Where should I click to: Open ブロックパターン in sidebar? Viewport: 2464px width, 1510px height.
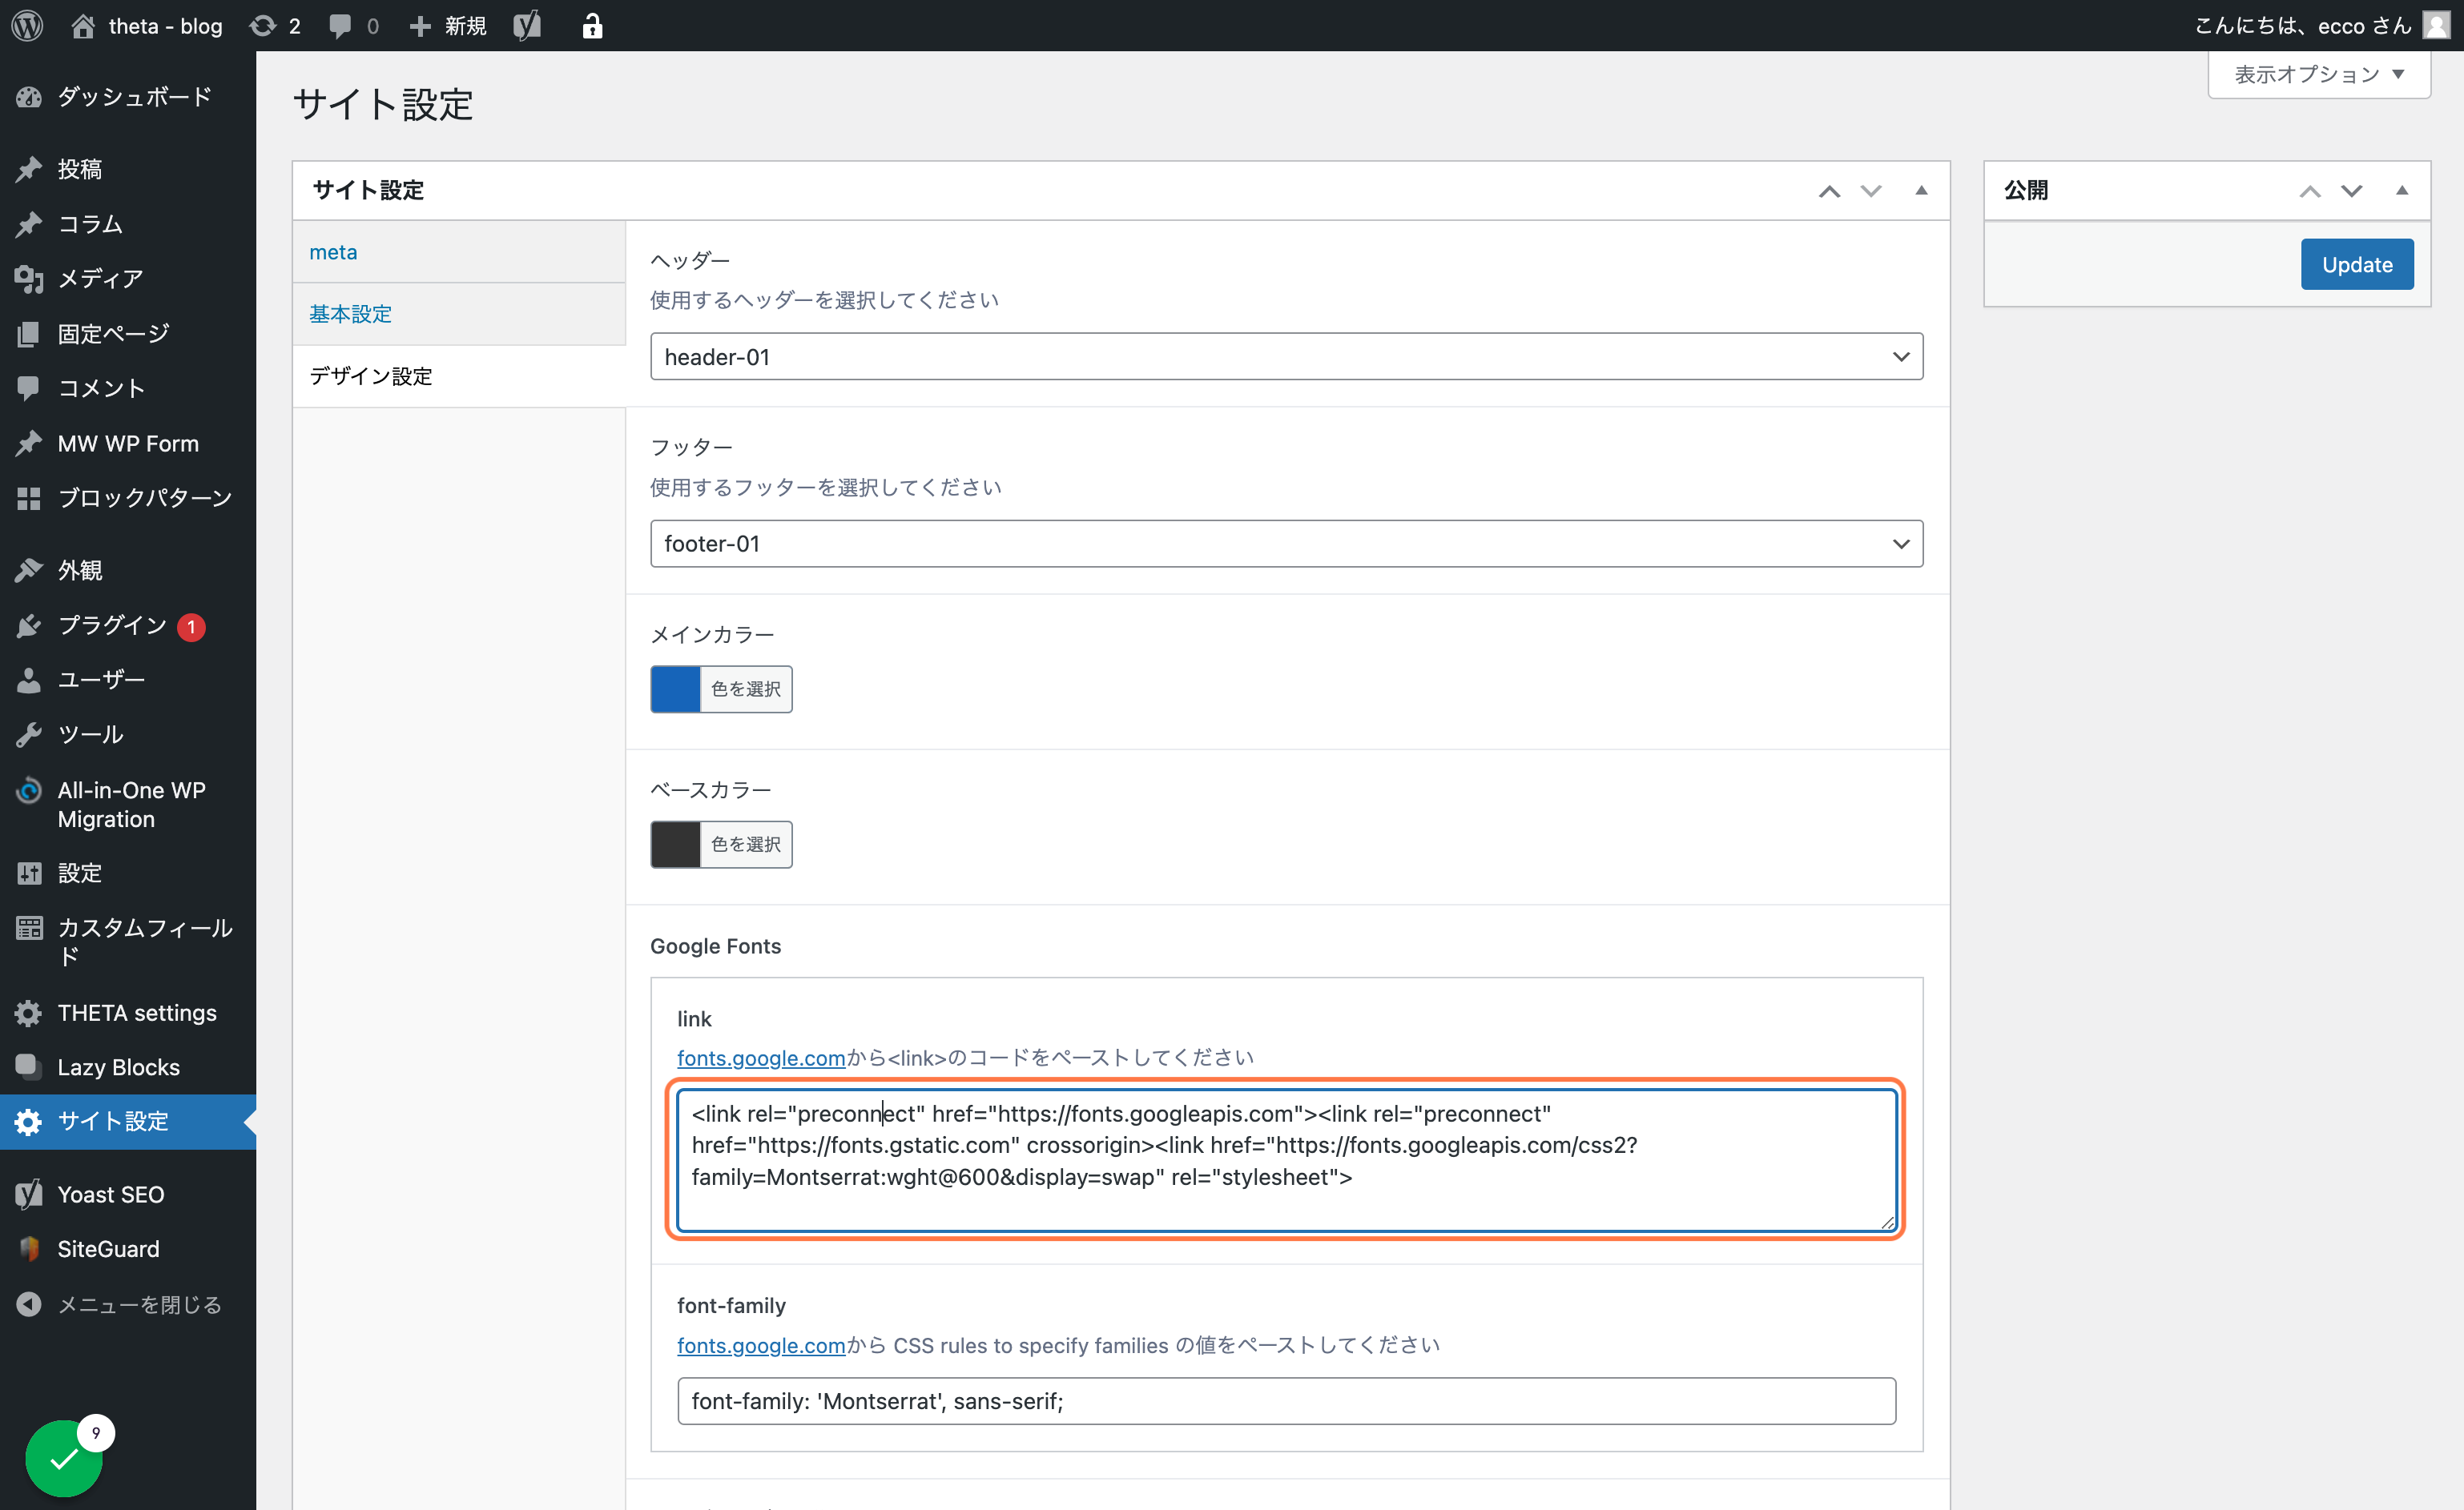(x=128, y=498)
